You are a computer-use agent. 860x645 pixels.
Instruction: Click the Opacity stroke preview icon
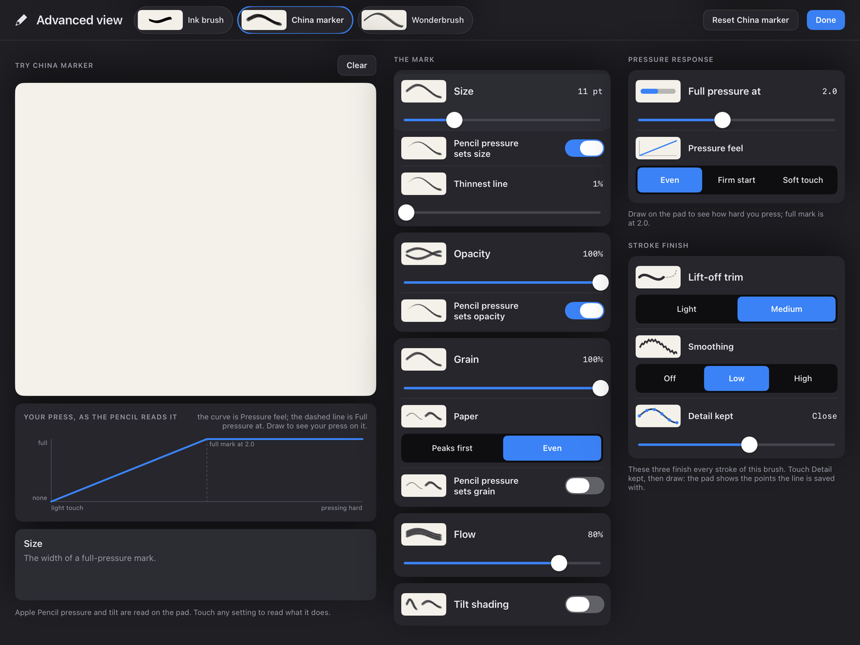click(x=424, y=254)
